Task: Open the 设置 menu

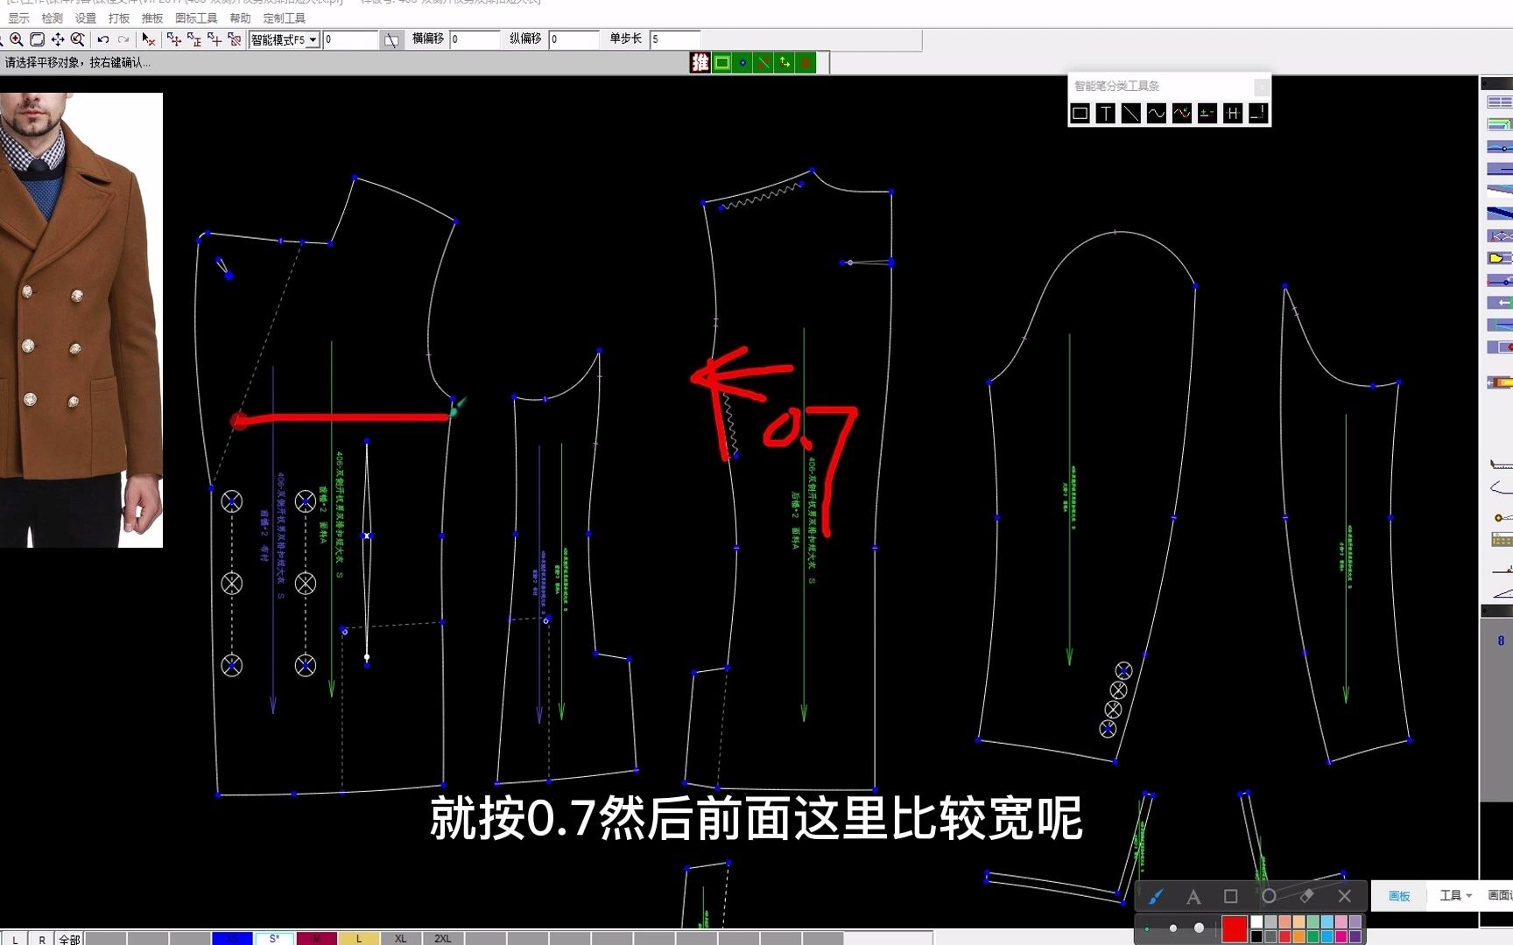Action: [x=85, y=18]
